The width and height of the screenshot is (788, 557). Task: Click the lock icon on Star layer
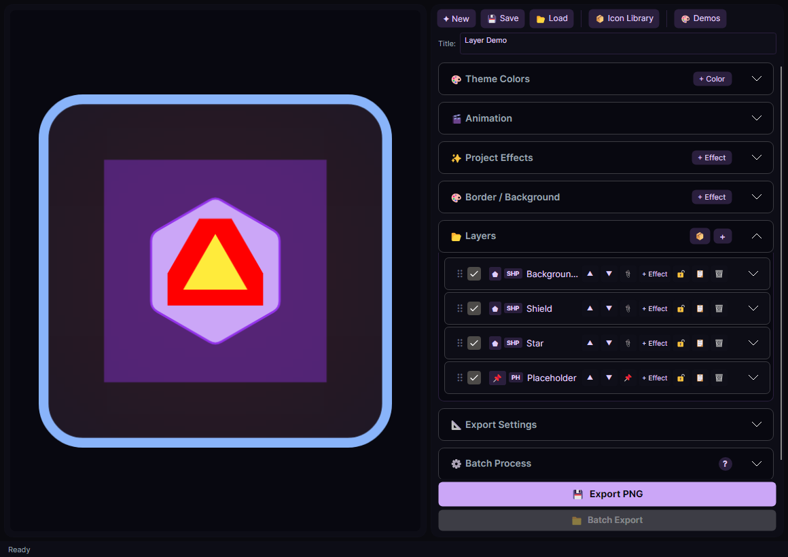tap(681, 343)
